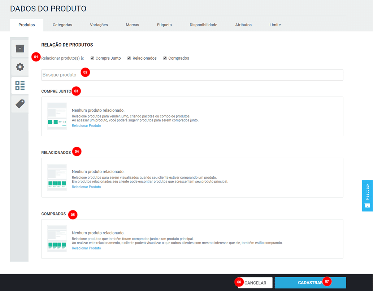Click the 'COMPRADOS' section title
This screenshot has height=291, width=373.
[53, 214]
